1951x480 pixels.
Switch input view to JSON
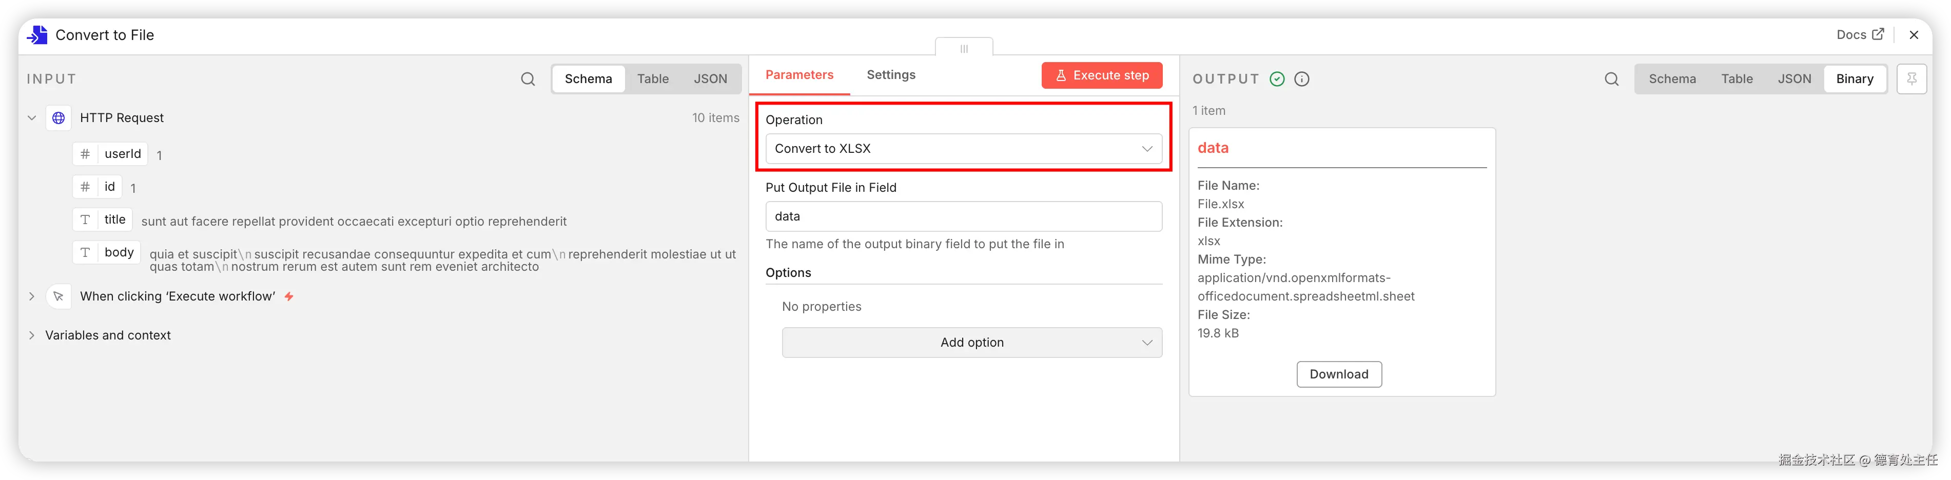[x=710, y=79]
